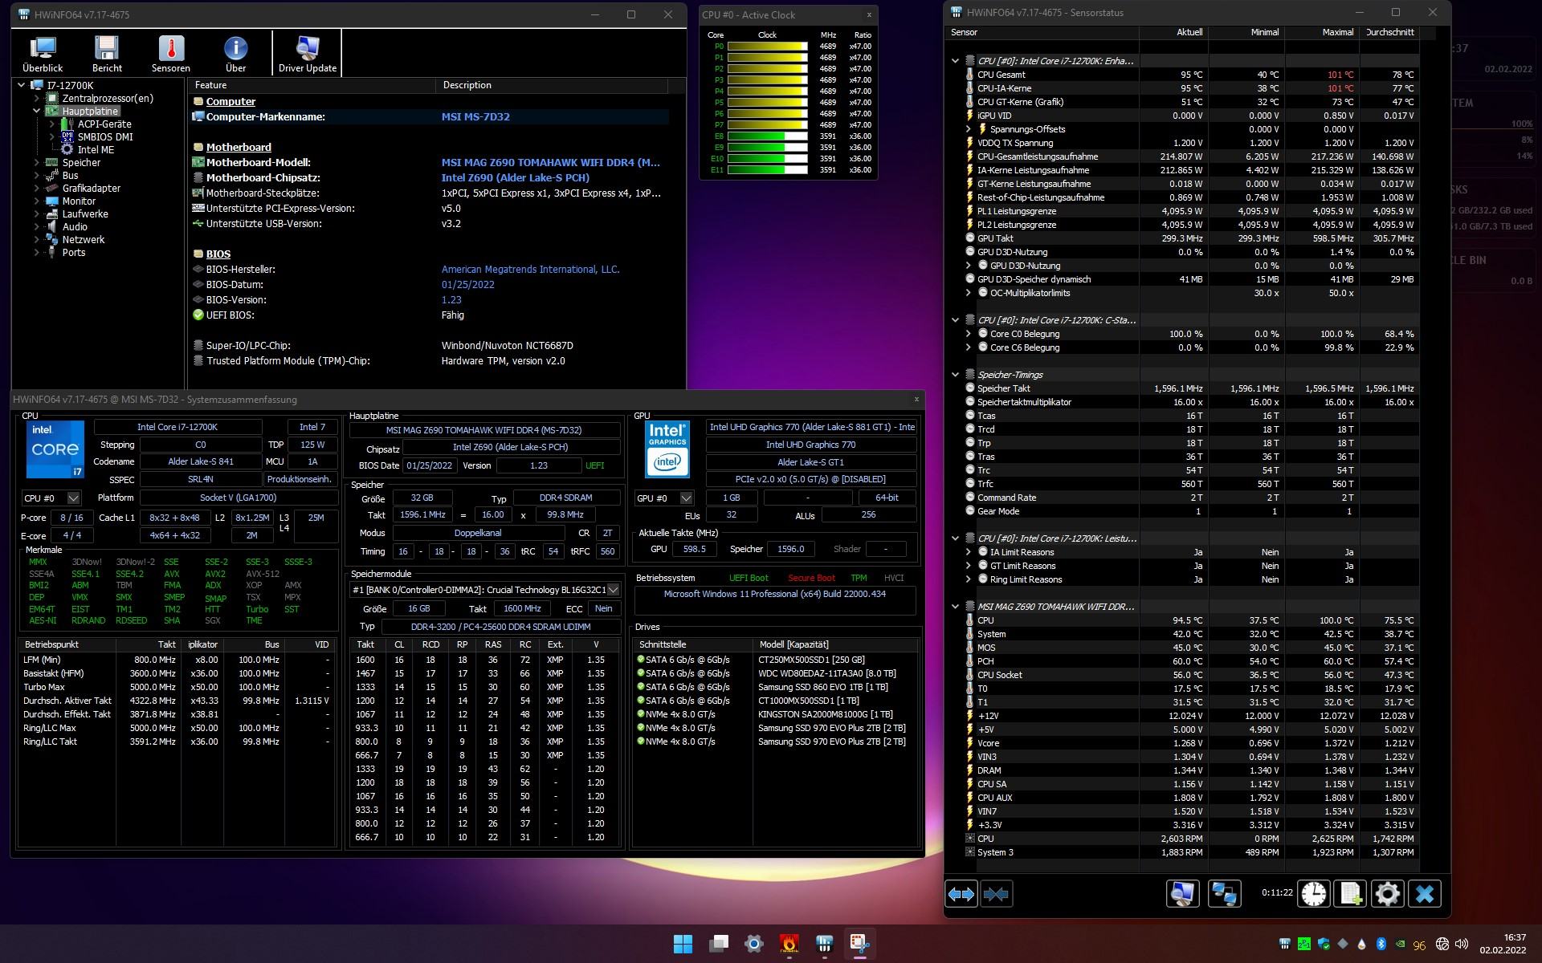Click the MSI MS-7D32 motherboard model link
The height and width of the screenshot is (963, 1542).
click(474, 116)
